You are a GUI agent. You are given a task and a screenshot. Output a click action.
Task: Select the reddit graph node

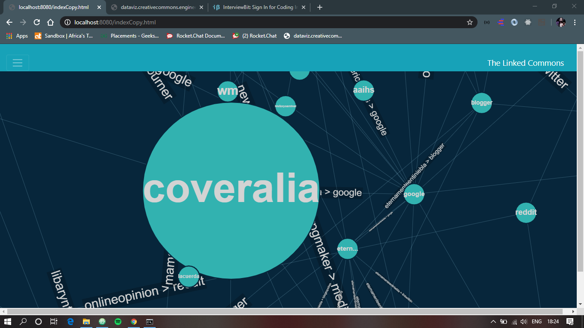(x=526, y=212)
